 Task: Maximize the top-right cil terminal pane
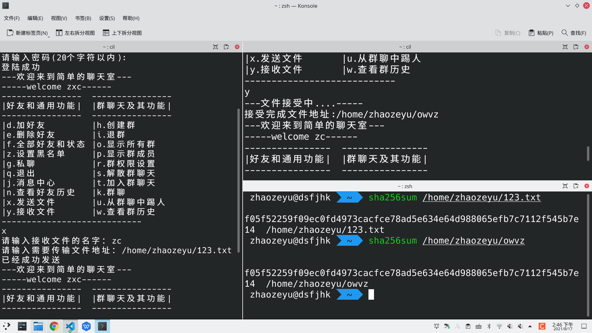pyautogui.click(x=565, y=47)
